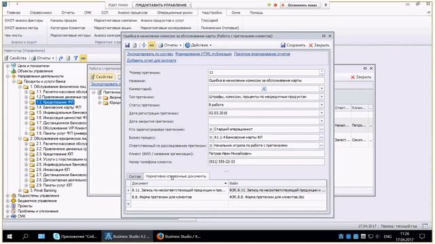Click the 'Номер претензии' spinner control

pyautogui.click(x=321, y=73)
